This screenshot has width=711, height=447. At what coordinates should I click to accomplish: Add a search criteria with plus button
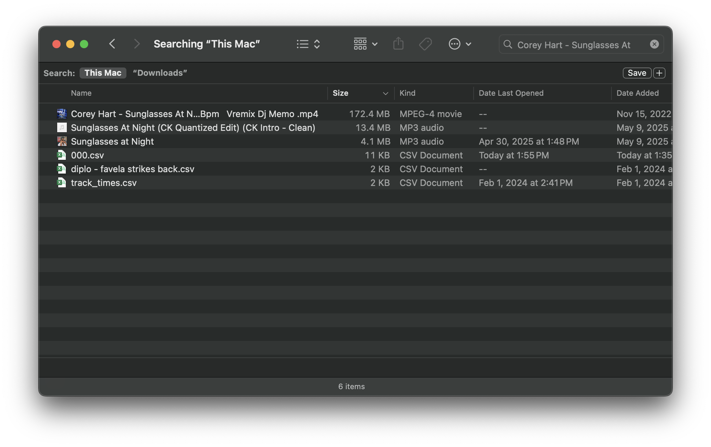[x=659, y=73]
